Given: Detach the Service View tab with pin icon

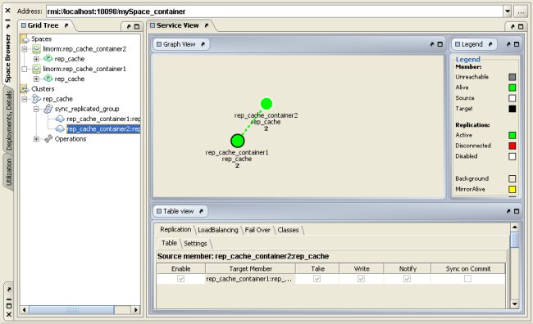Looking at the screenshot, I should (x=207, y=25).
